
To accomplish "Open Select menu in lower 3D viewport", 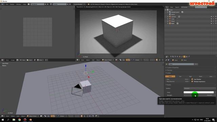I will (x=13, y=116).
